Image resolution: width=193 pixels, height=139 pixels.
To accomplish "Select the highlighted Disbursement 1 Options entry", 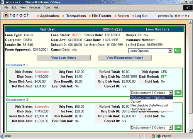I will [x=151, y=98].
